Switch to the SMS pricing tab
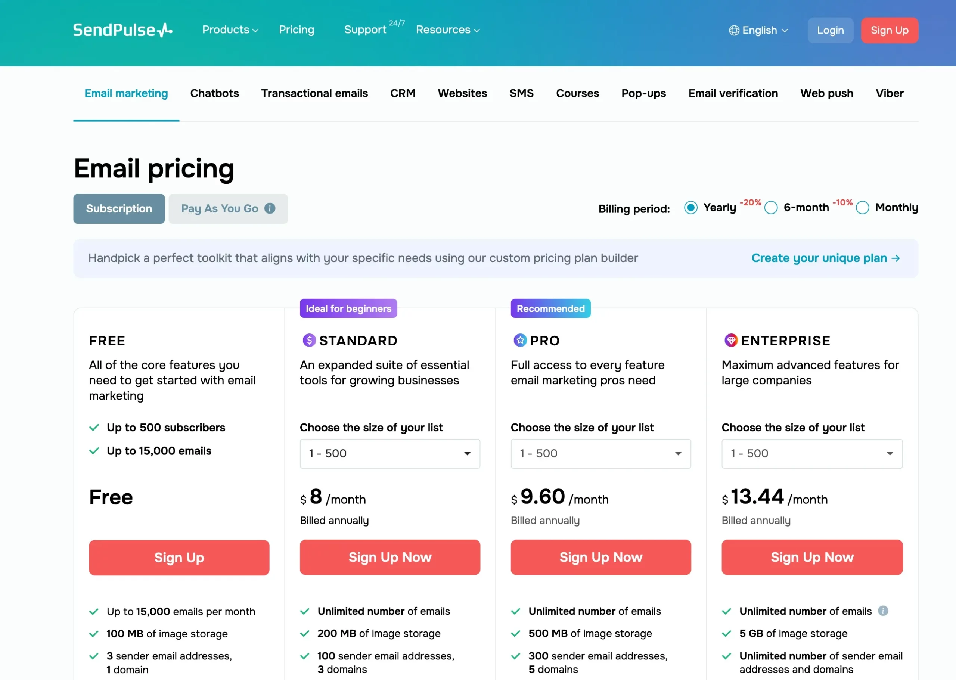 (x=522, y=93)
